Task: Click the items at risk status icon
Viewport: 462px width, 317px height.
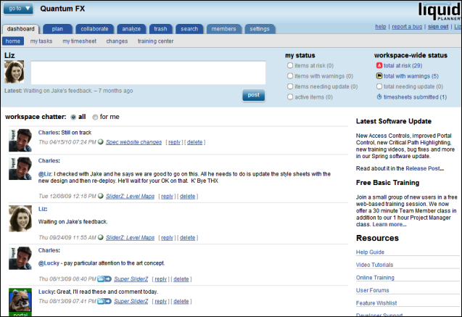Action: click(x=290, y=65)
